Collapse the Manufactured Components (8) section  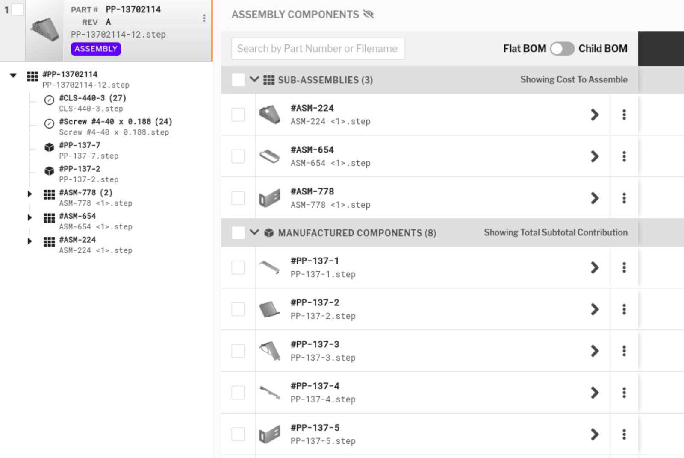254,232
